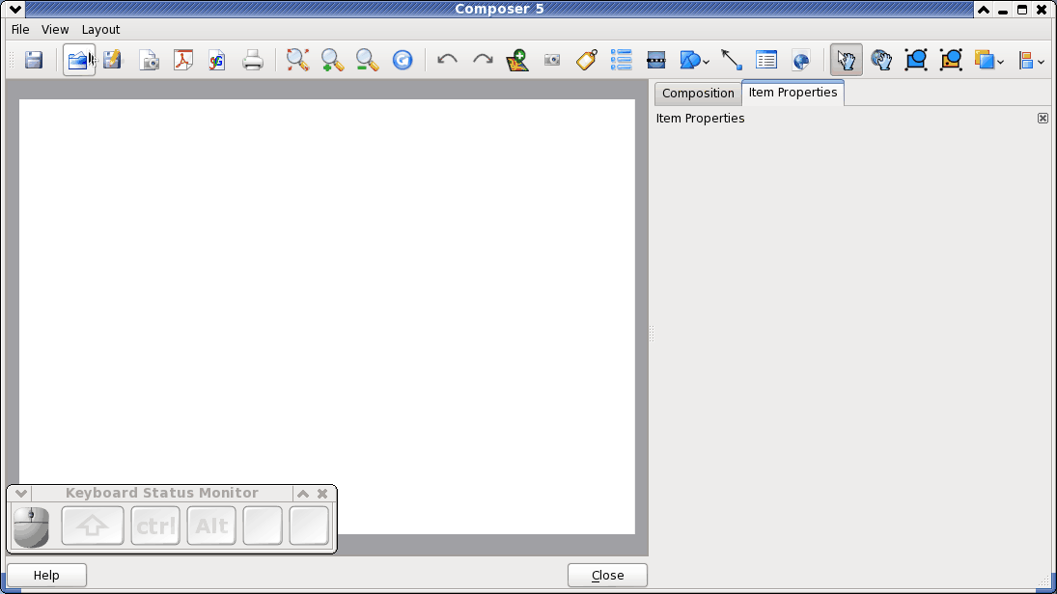Save composer as template icon
The image size is (1057, 594).
113,60
